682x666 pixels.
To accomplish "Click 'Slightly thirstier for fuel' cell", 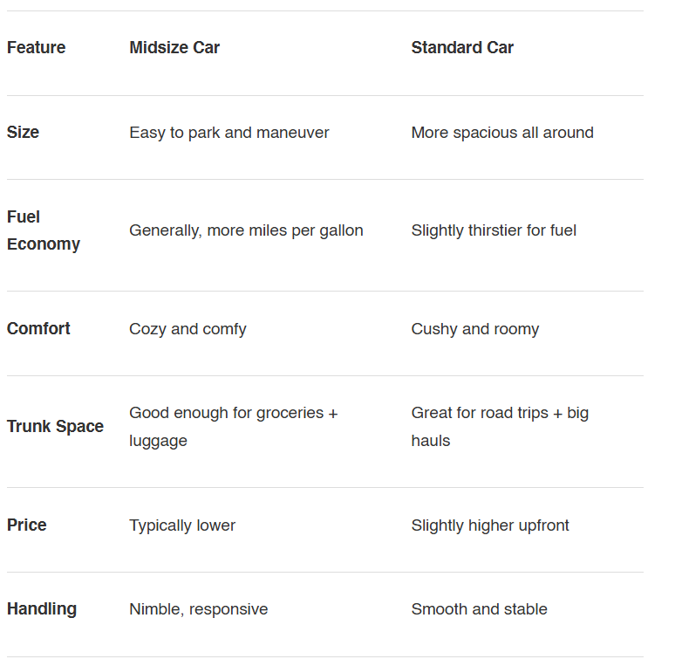I will pyautogui.click(x=494, y=230).
